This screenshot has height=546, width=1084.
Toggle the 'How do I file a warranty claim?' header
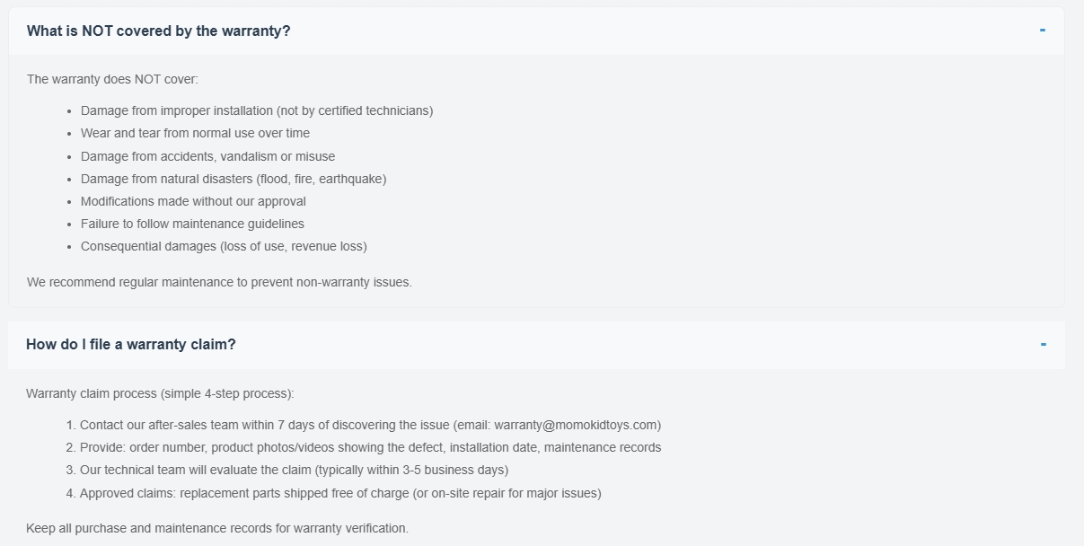131,345
